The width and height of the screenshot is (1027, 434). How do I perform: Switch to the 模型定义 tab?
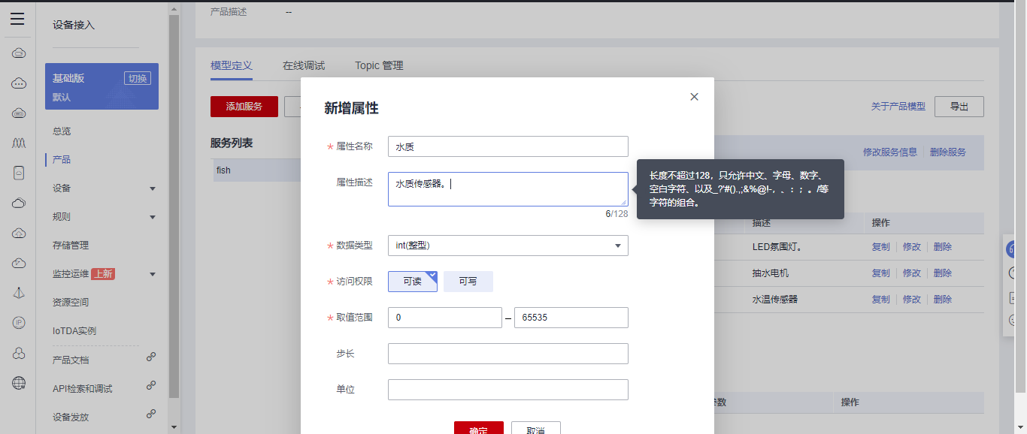232,66
